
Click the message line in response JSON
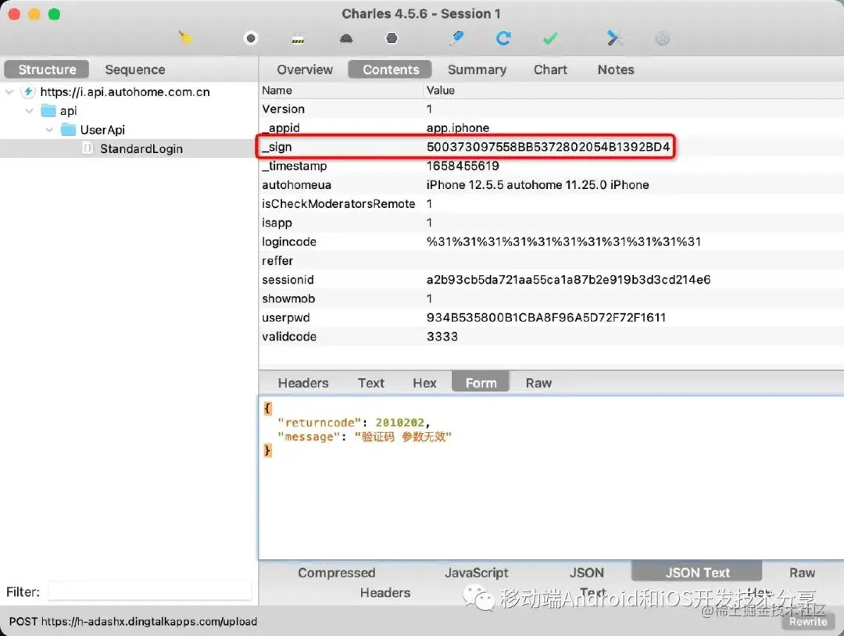364,437
